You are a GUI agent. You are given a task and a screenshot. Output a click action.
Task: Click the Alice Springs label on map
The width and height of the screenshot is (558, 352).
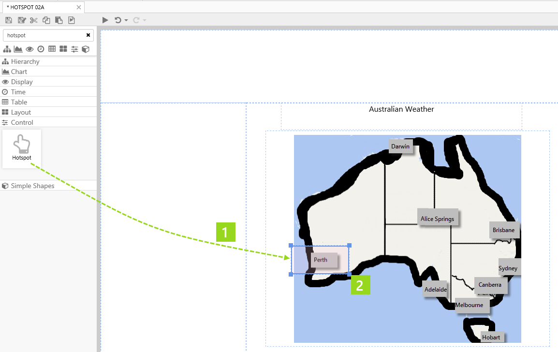point(437,219)
